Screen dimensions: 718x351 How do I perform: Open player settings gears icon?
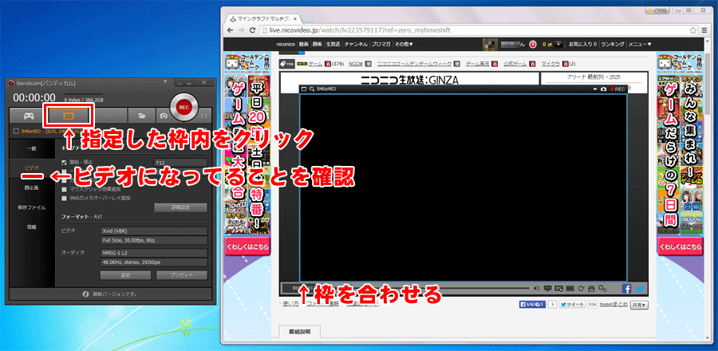[602, 288]
